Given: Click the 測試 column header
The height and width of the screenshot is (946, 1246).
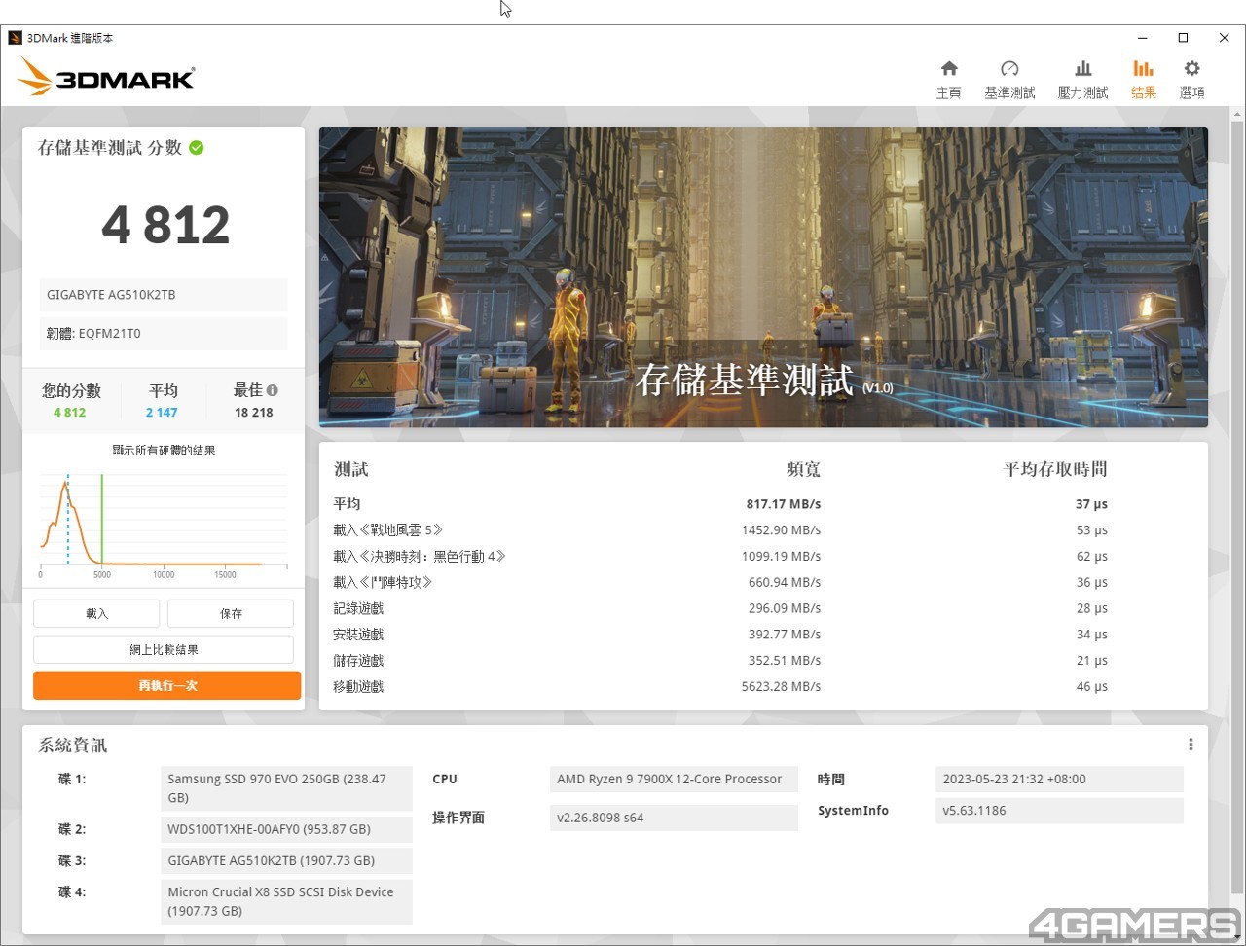Looking at the screenshot, I should click(x=351, y=469).
